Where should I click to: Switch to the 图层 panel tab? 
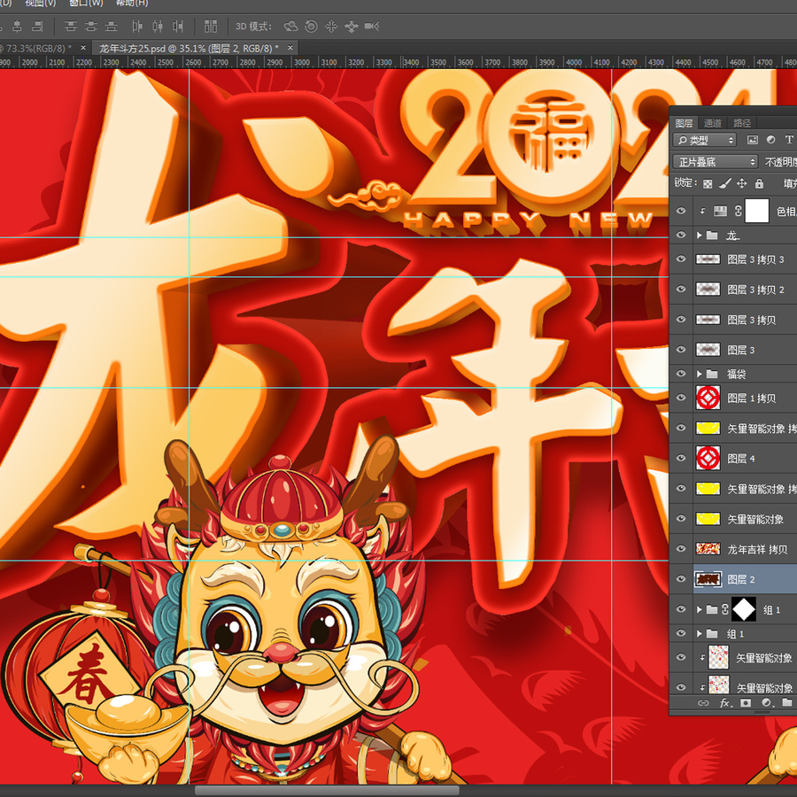click(684, 123)
